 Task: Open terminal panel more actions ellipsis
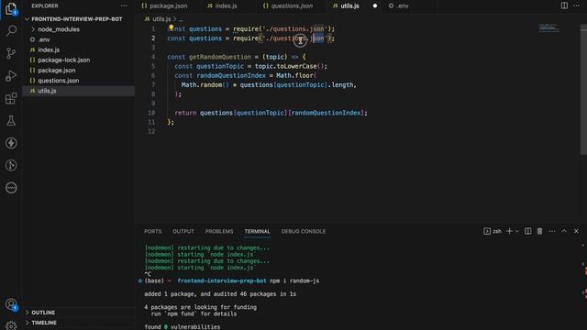coord(552,231)
